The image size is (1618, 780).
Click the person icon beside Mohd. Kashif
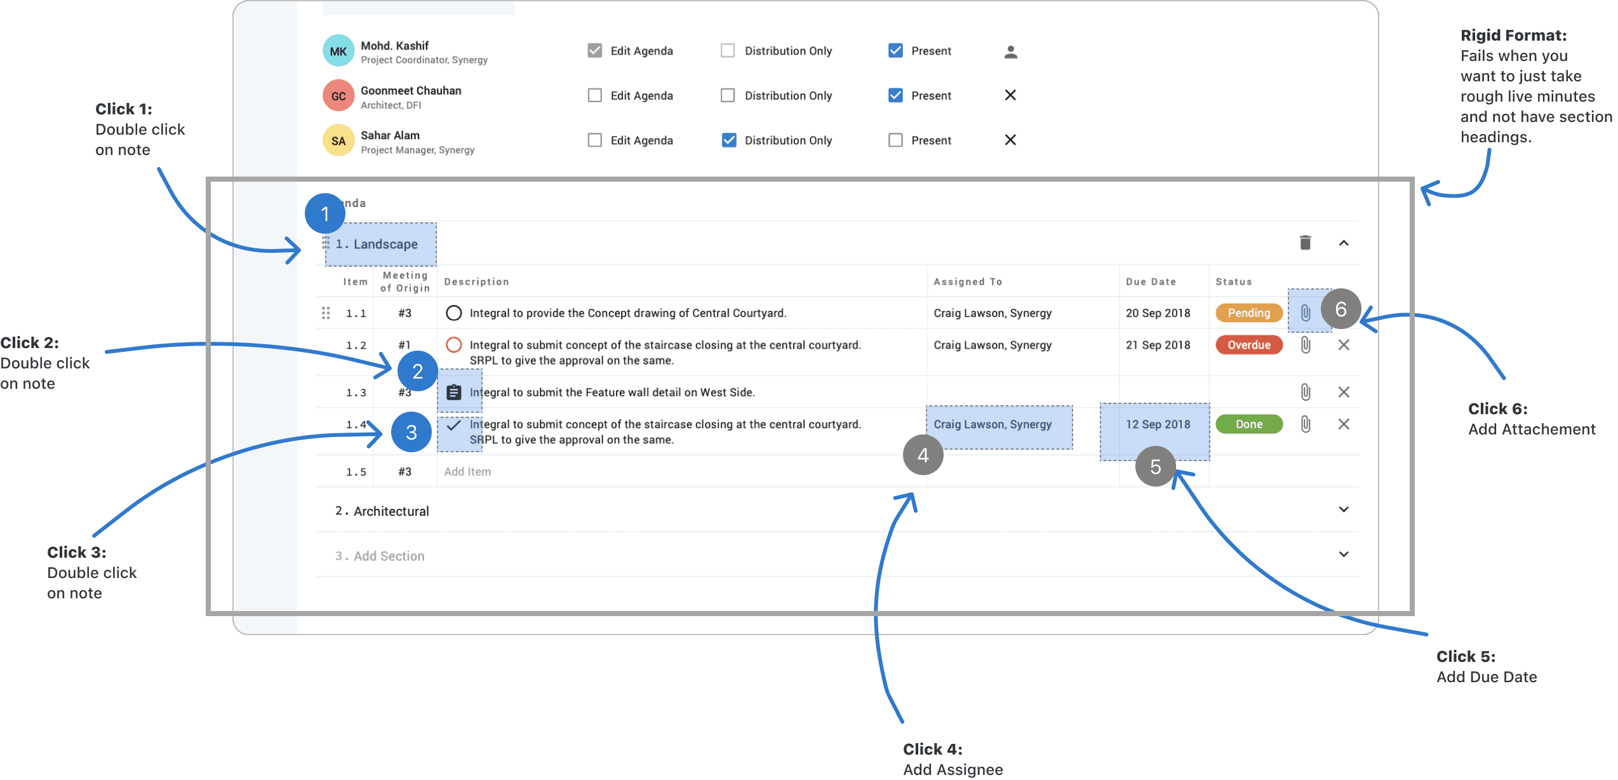point(1010,51)
